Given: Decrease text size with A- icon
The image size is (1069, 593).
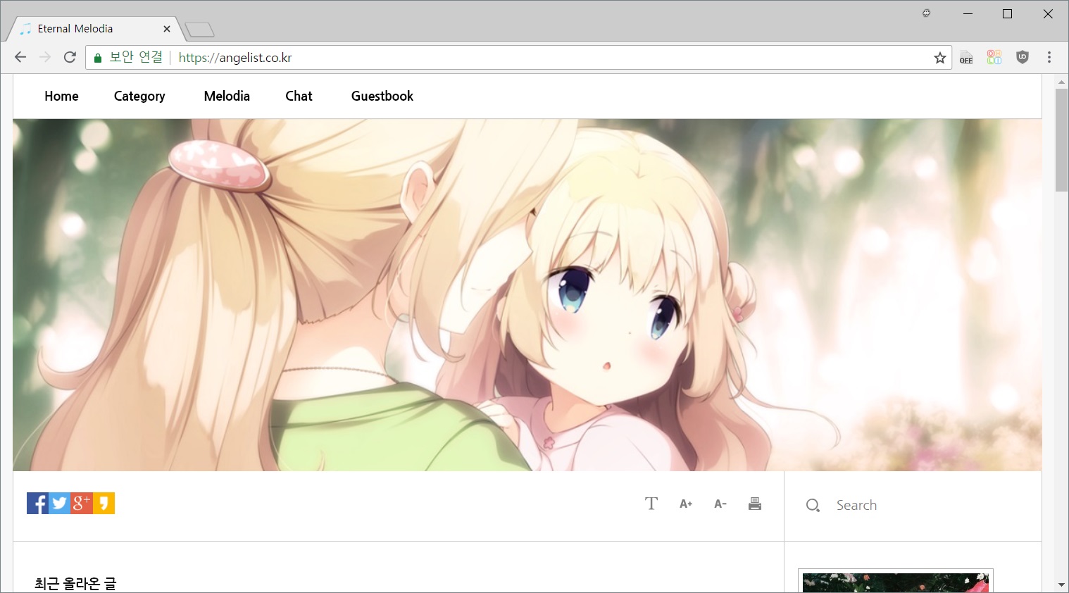Looking at the screenshot, I should (720, 504).
